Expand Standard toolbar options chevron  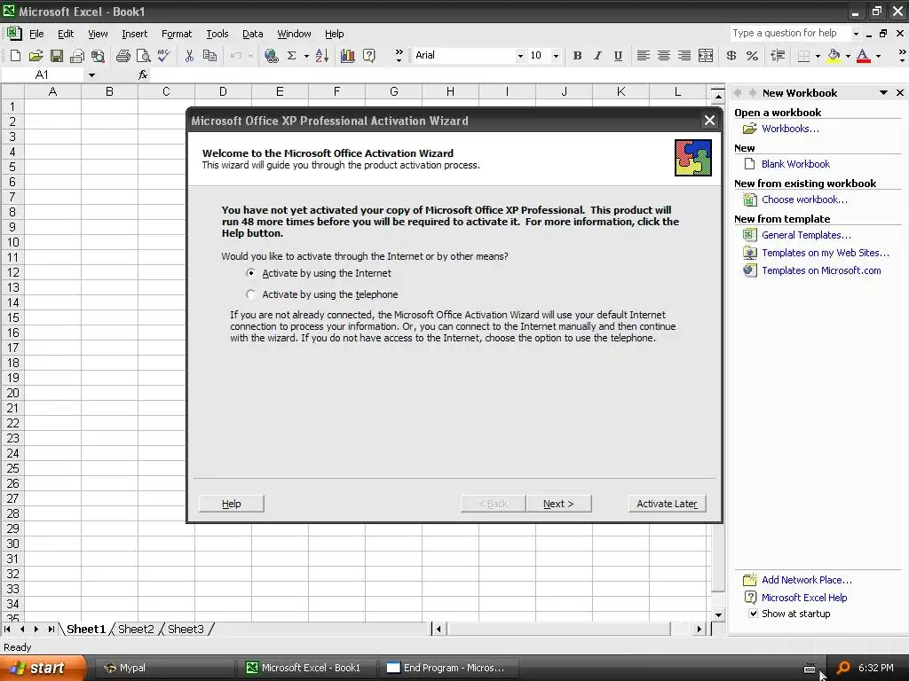click(399, 56)
